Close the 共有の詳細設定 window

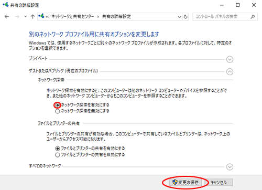click(x=254, y=5)
